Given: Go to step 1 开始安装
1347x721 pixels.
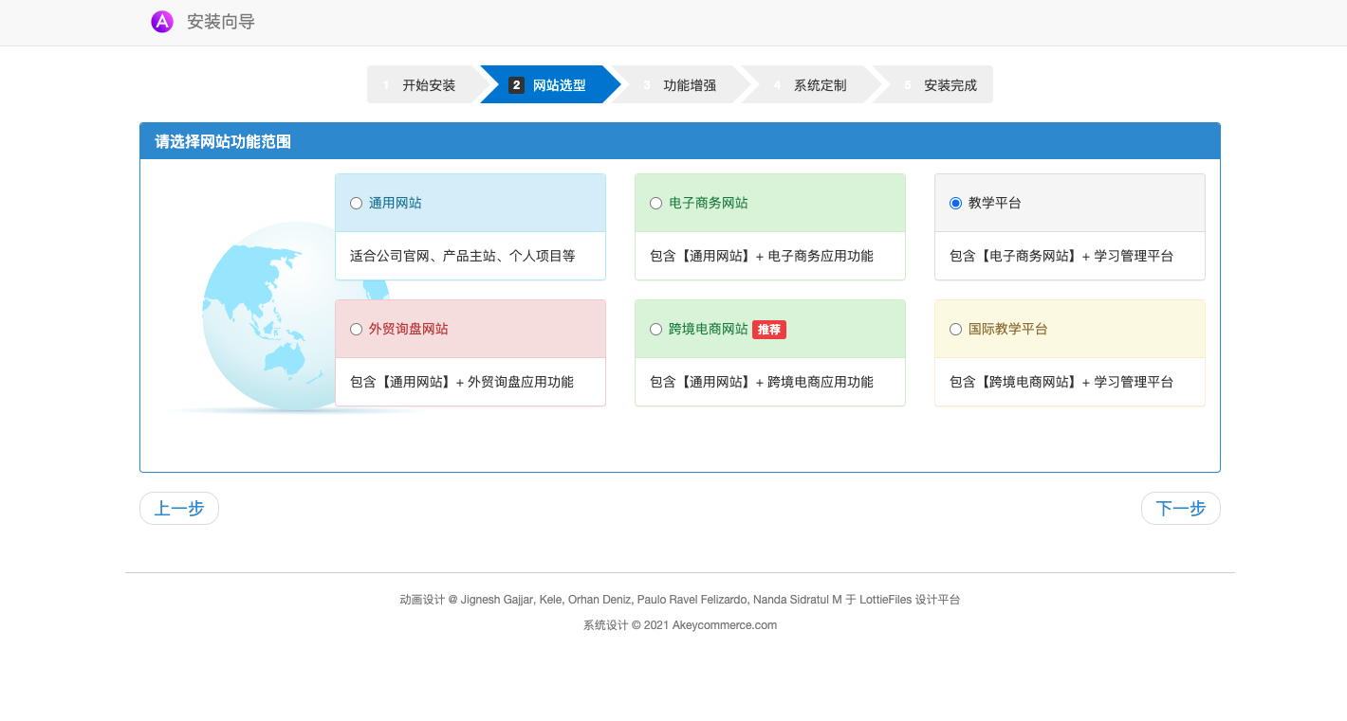Looking at the screenshot, I should pos(423,84).
